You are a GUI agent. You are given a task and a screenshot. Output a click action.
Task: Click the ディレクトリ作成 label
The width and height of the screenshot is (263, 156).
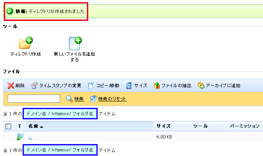tap(26, 54)
